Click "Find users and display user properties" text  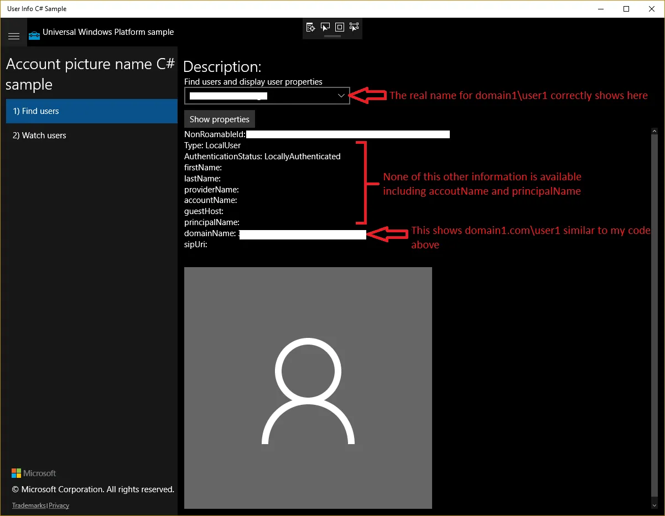pos(253,82)
